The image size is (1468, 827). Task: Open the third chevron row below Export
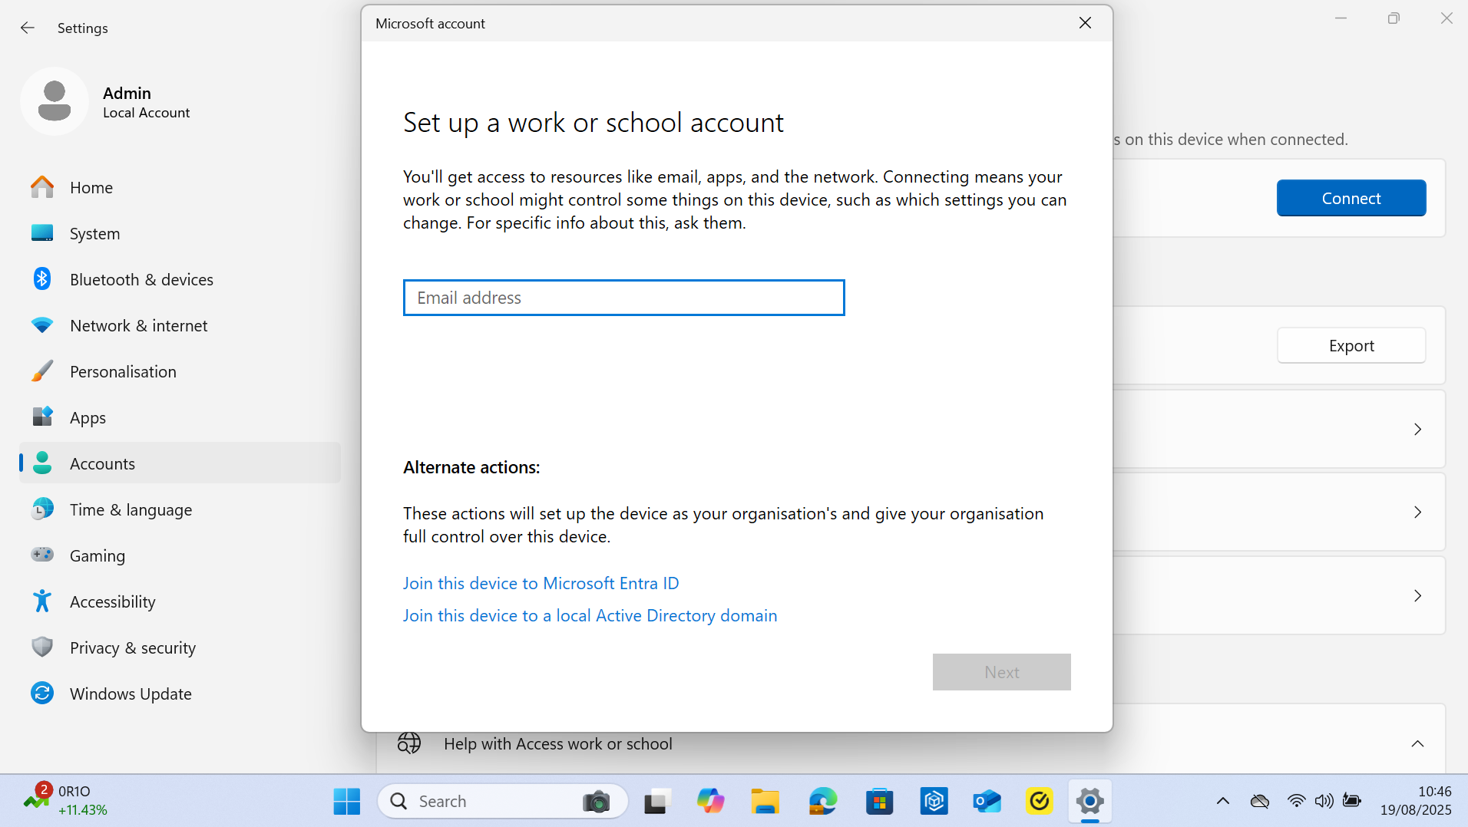pos(1417,596)
